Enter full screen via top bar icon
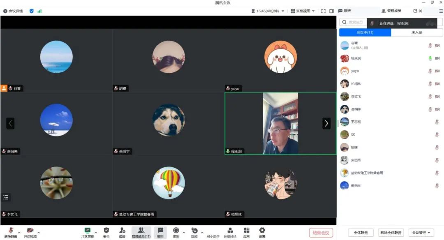This screenshot has width=444, height=240. click(323, 11)
